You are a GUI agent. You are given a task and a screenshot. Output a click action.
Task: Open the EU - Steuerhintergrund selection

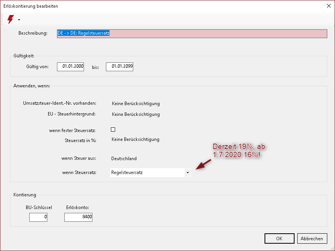(x=136, y=114)
